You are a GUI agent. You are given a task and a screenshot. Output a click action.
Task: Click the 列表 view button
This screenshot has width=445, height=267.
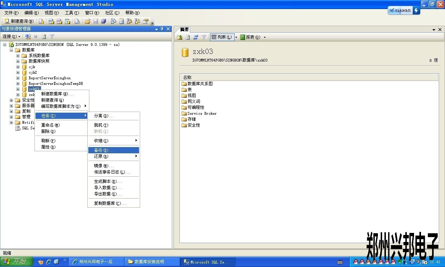click(222, 37)
